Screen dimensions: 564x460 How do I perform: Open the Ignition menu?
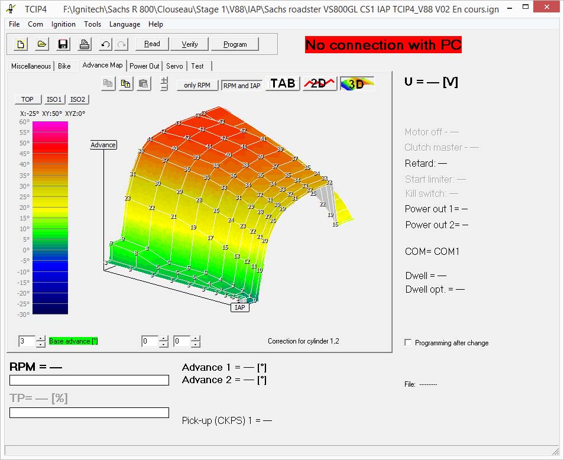[x=63, y=24]
